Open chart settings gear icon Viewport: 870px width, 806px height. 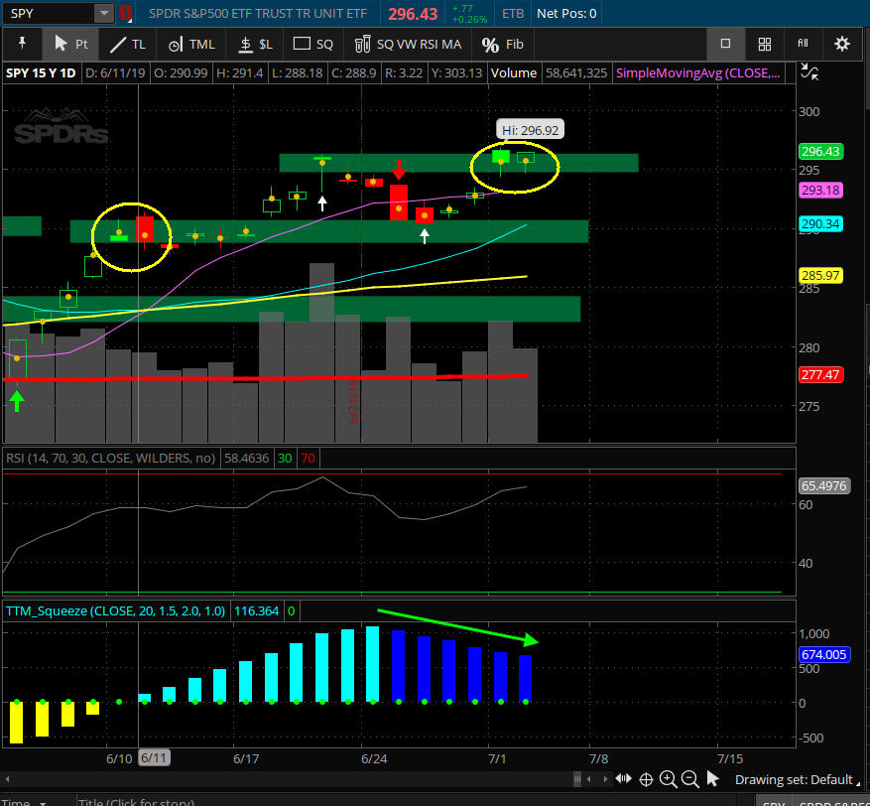coord(841,44)
